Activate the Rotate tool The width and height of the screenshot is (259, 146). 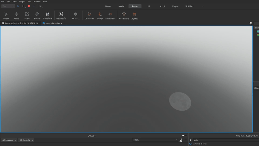point(37,15)
